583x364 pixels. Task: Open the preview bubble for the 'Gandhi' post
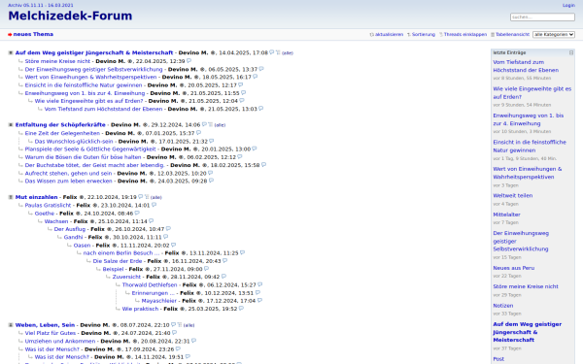(x=166, y=237)
